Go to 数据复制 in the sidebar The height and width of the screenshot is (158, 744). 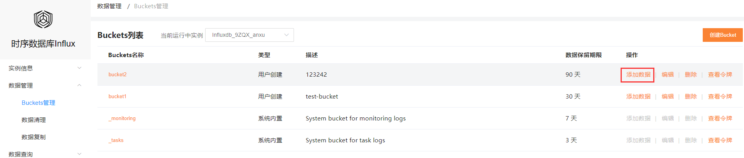pos(34,137)
